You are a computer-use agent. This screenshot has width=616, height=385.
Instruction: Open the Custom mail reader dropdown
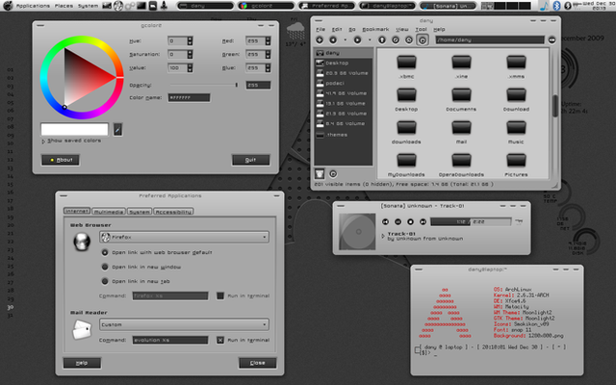click(x=184, y=324)
